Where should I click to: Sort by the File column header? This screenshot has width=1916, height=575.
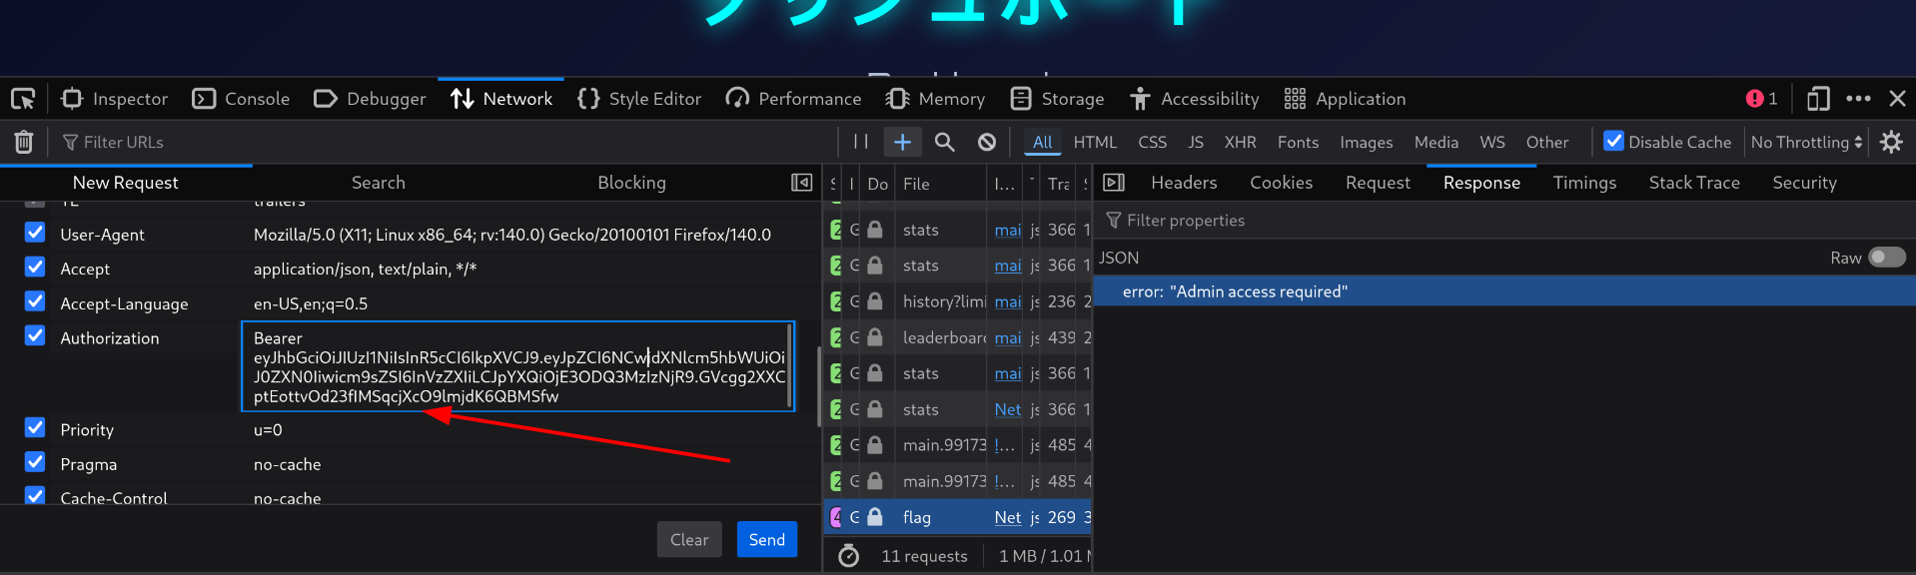point(940,184)
